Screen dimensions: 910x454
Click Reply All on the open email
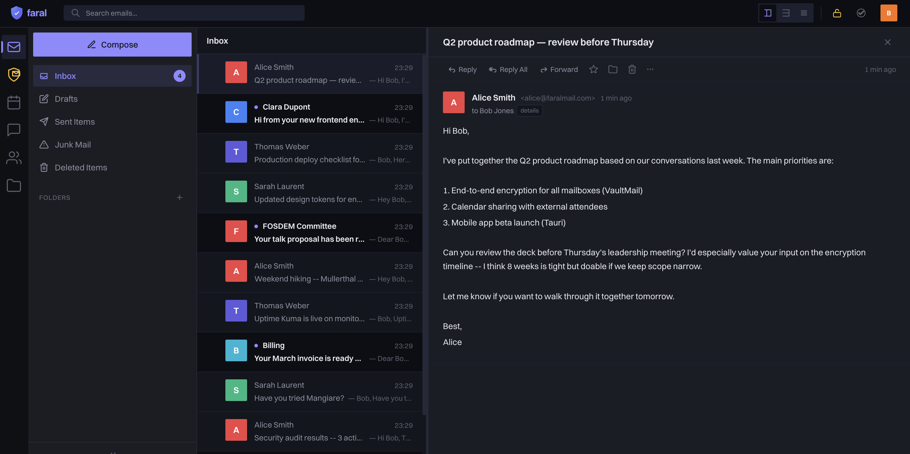point(508,69)
